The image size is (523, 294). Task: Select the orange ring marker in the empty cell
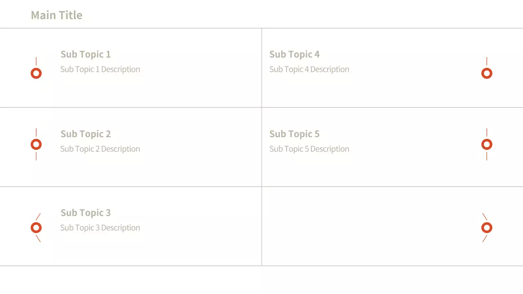coord(487,227)
